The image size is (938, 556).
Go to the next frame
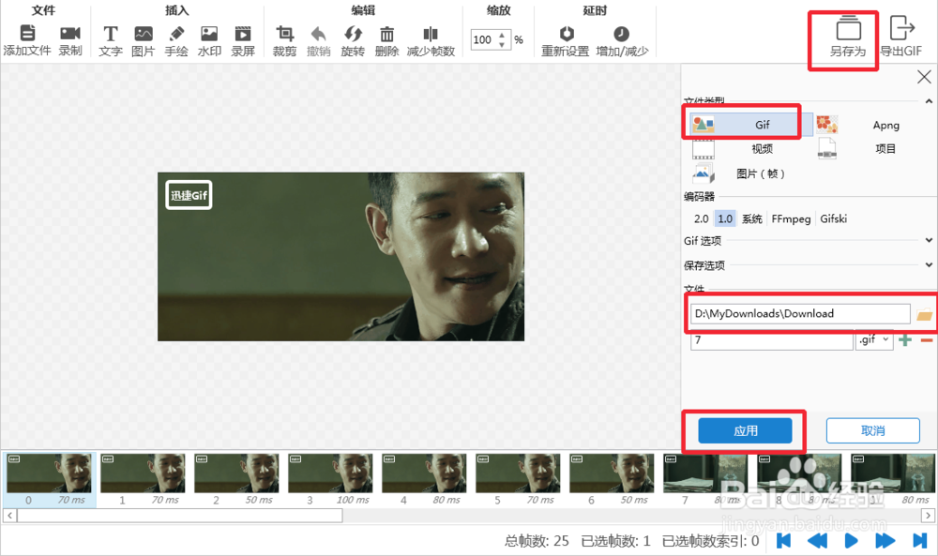coord(885,540)
